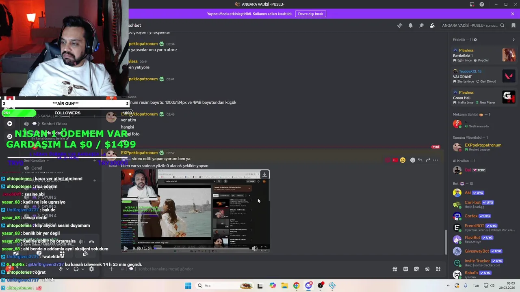Click the server search field
The width and height of the screenshot is (520, 292).
tap(473, 25)
